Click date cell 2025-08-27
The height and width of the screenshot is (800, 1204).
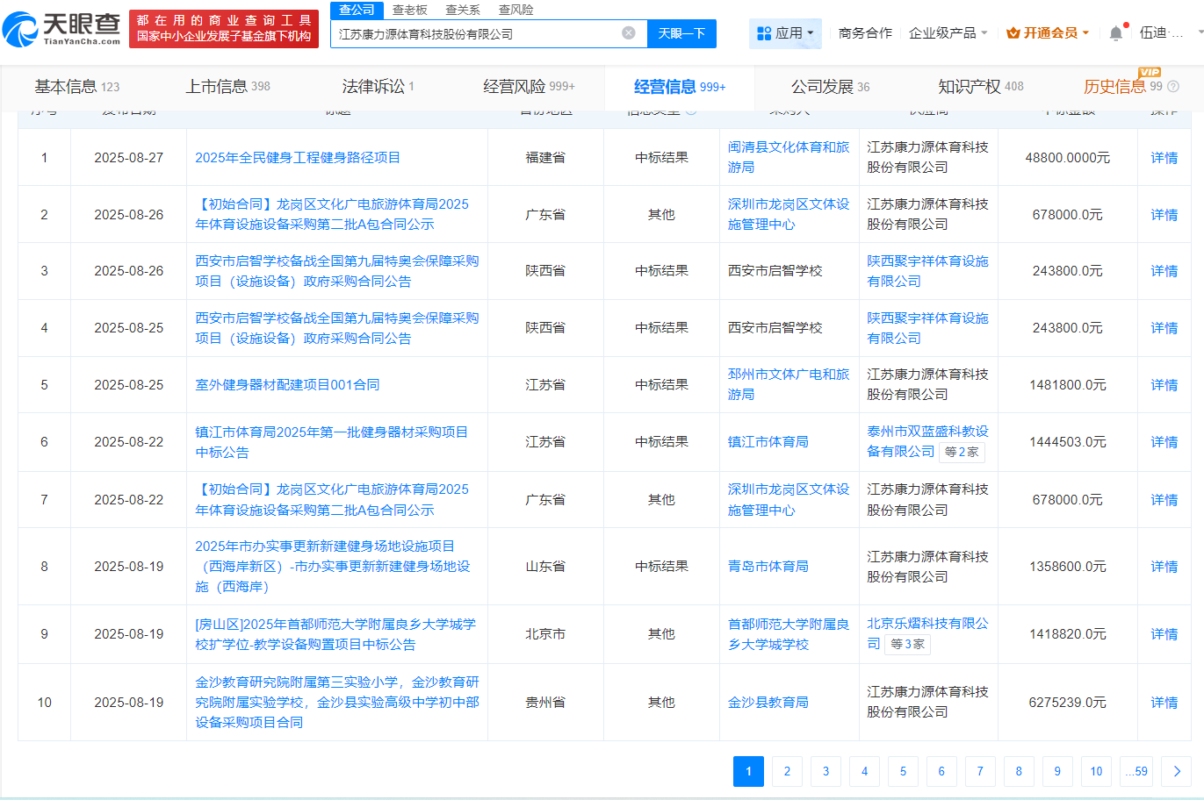(129, 158)
